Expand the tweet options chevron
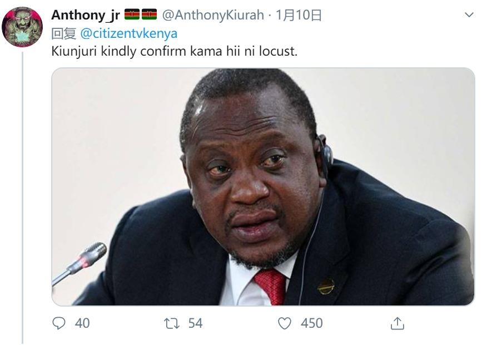 pyautogui.click(x=469, y=14)
